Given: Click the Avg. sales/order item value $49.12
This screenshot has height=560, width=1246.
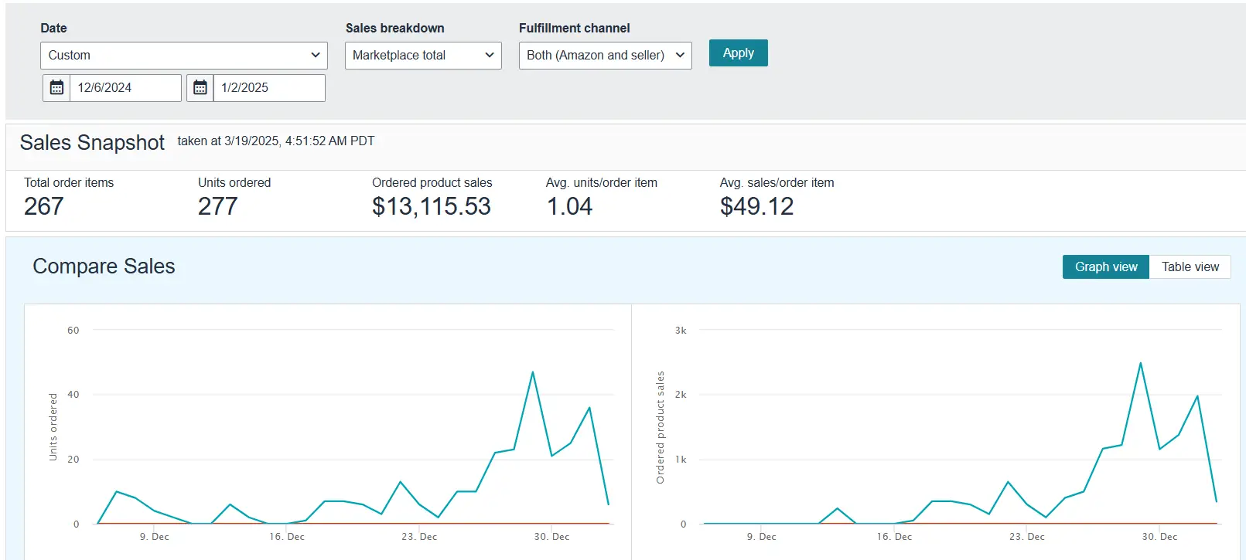Looking at the screenshot, I should click(x=756, y=207).
